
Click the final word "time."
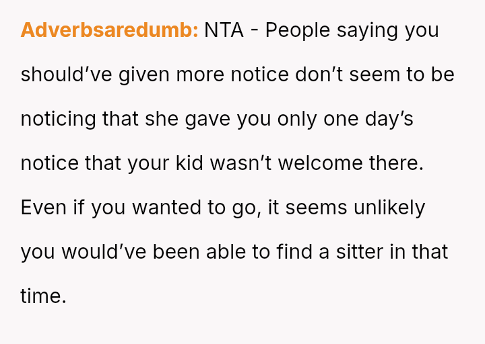[44, 296]
